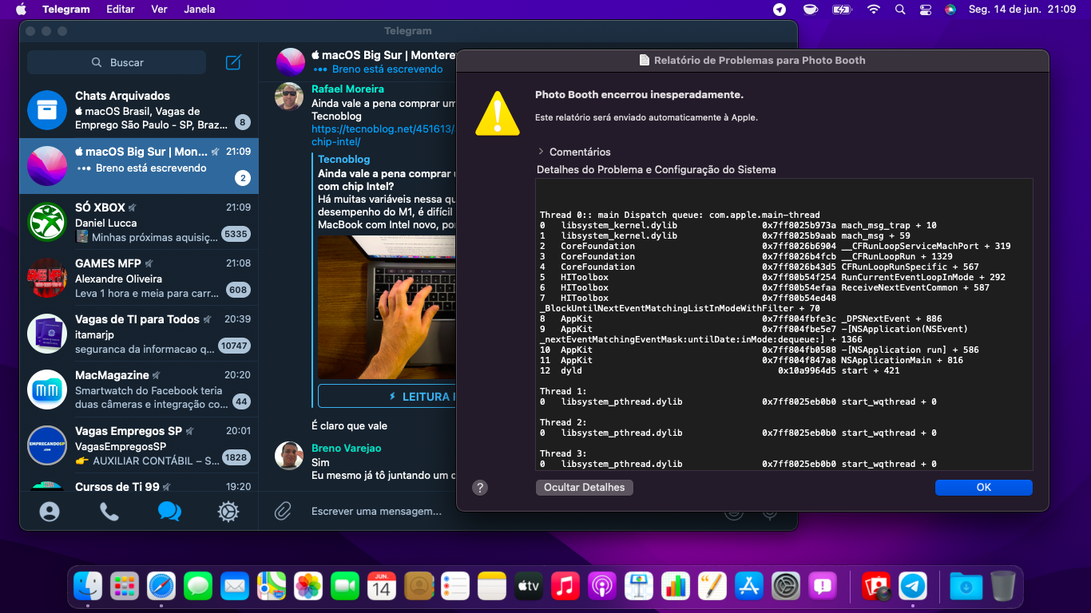The image size is (1091, 613).
Task: Open Feedback Assistant from the Dock
Action: click(x=823, y=587)
